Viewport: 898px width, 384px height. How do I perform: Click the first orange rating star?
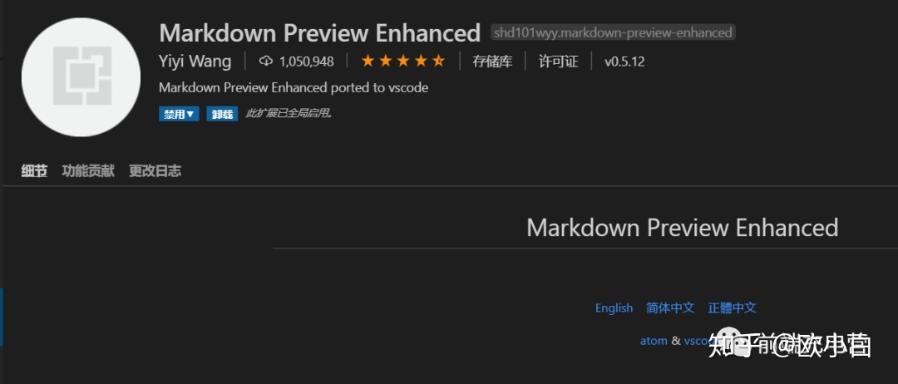[368, 61]
